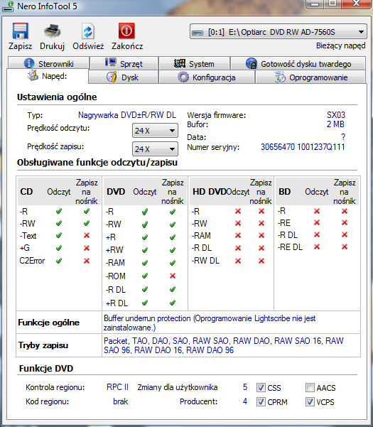Click the Tryby zapisu write modes list text
Image resolution: width=373 pixels, height=427 pixels.
tap(224, 345)
